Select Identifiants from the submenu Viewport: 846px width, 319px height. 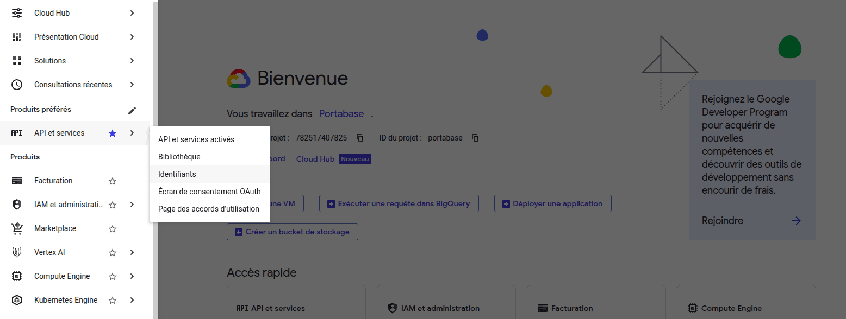coord(176,174)
